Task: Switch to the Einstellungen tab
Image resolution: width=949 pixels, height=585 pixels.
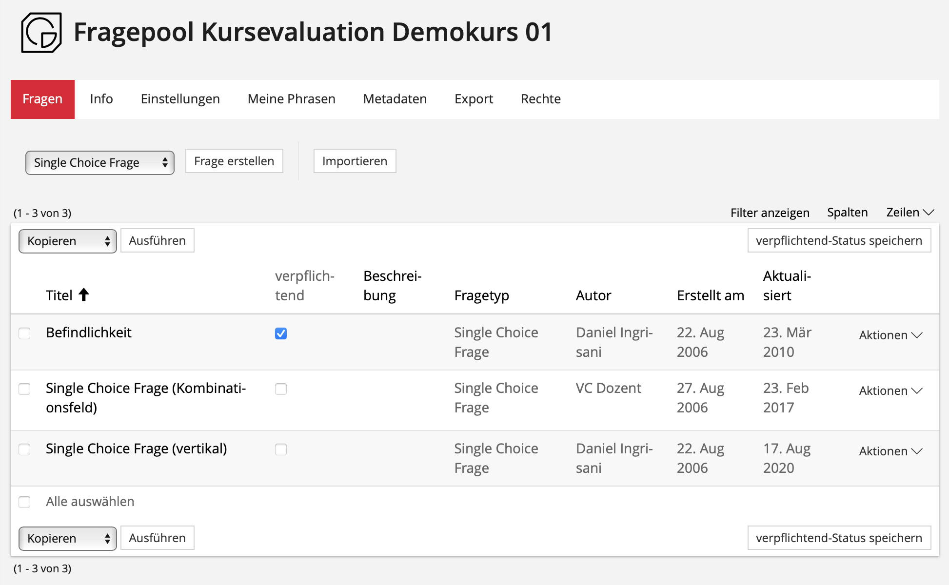Action: pyautogui.click(x=180, y=99)
